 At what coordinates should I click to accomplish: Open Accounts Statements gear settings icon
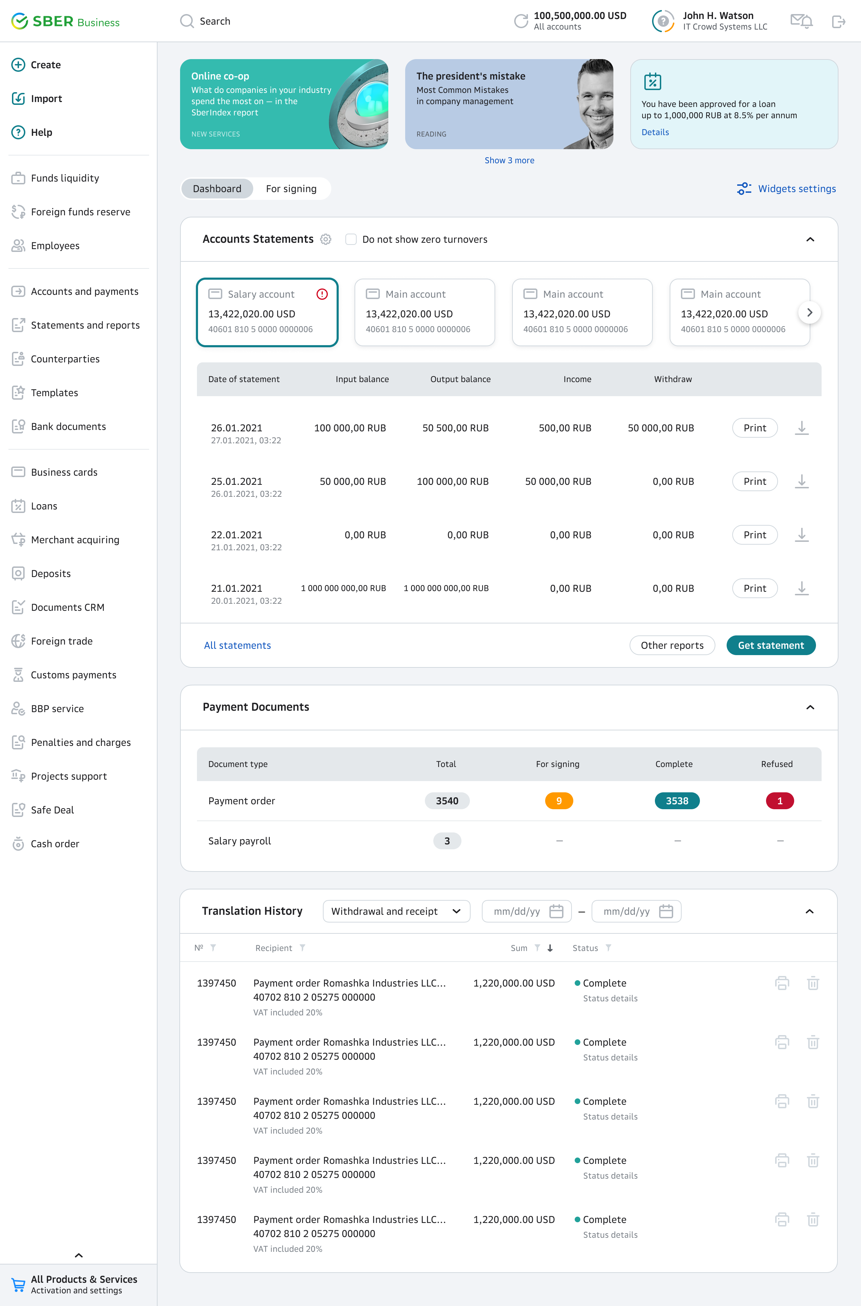(326, 240)
